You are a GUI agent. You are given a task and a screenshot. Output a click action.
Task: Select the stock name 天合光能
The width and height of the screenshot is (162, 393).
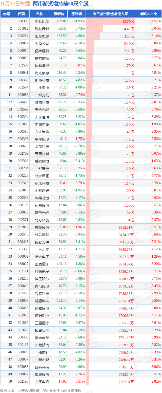tap(42, 110)
